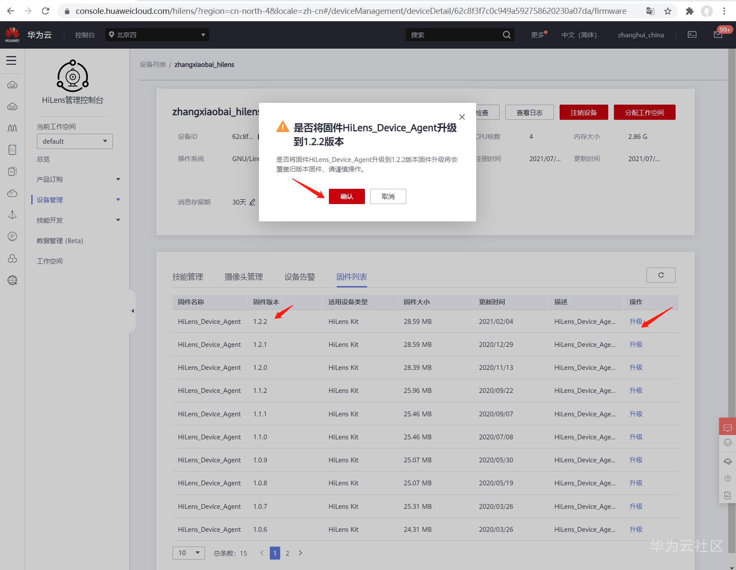The height and width of the screenshot is (570, 736).
Task: Open 工作空间 in the sidebar
Action: (50, 261)
